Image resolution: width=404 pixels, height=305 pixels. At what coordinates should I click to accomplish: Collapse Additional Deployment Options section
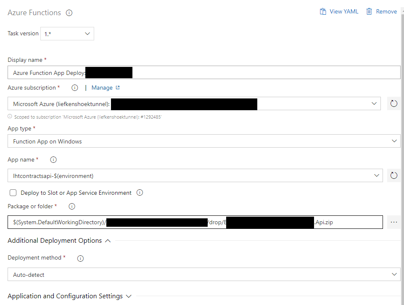coord(59,241)
